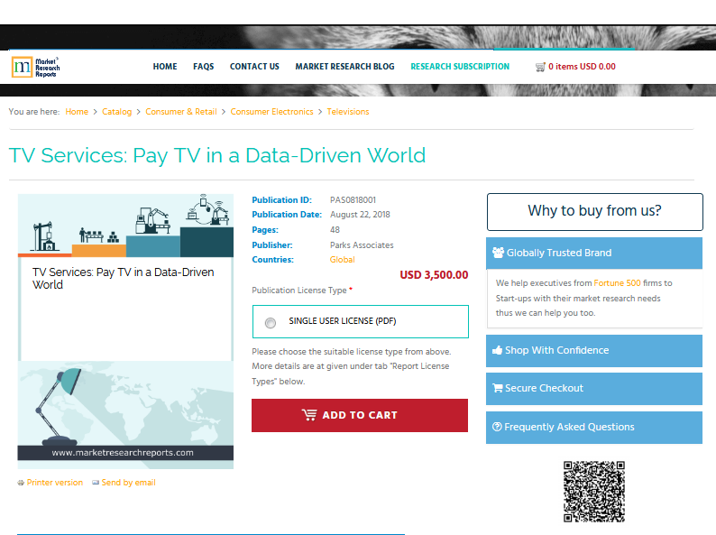The width and height of the screenshot is (716, 535).
Task: Click the publisher name Parks Associates
Action: click(362, 245)
